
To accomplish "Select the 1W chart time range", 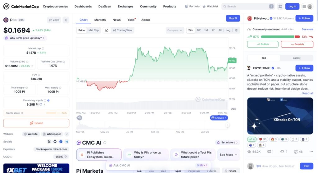I will [x=198, y=30].
